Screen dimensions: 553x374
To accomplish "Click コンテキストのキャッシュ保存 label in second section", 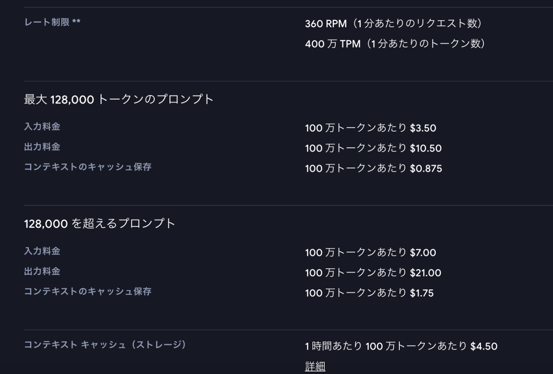I will 88,291.
